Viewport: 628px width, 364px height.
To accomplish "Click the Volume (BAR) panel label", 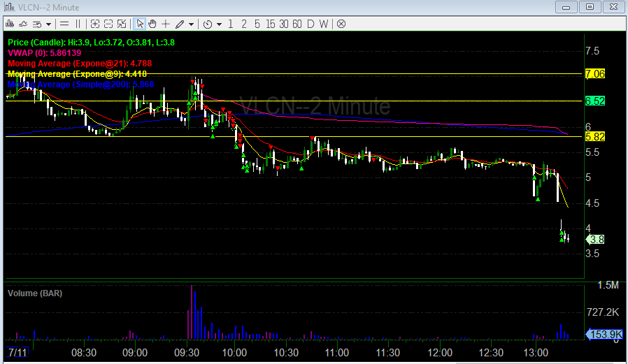I will click(x=35, y=293).
